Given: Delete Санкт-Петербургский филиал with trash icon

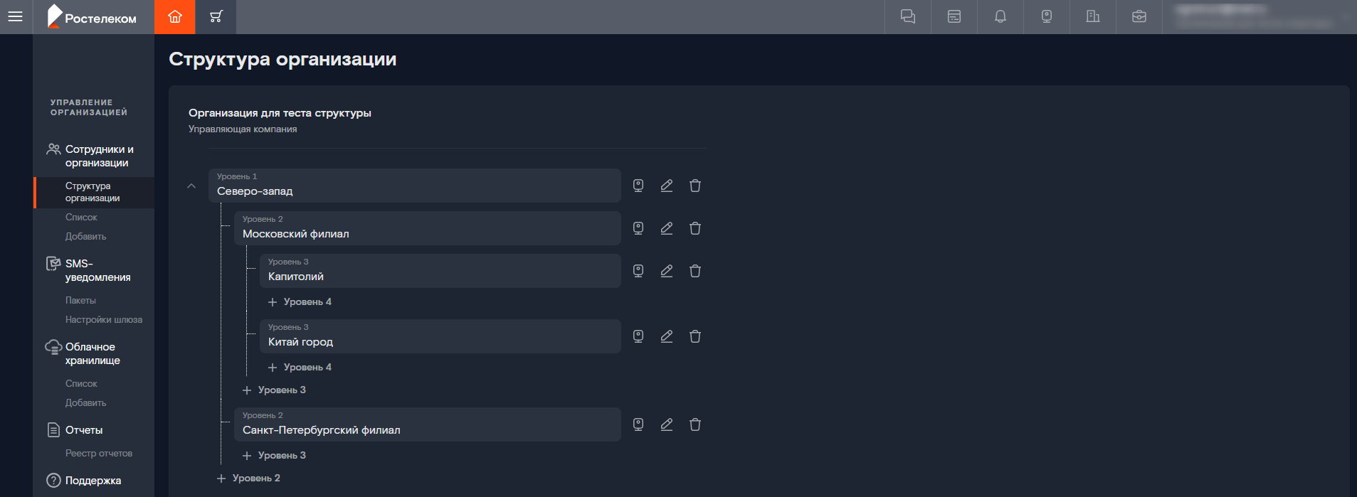Looking at the screenshot, I should pos(695,424).
